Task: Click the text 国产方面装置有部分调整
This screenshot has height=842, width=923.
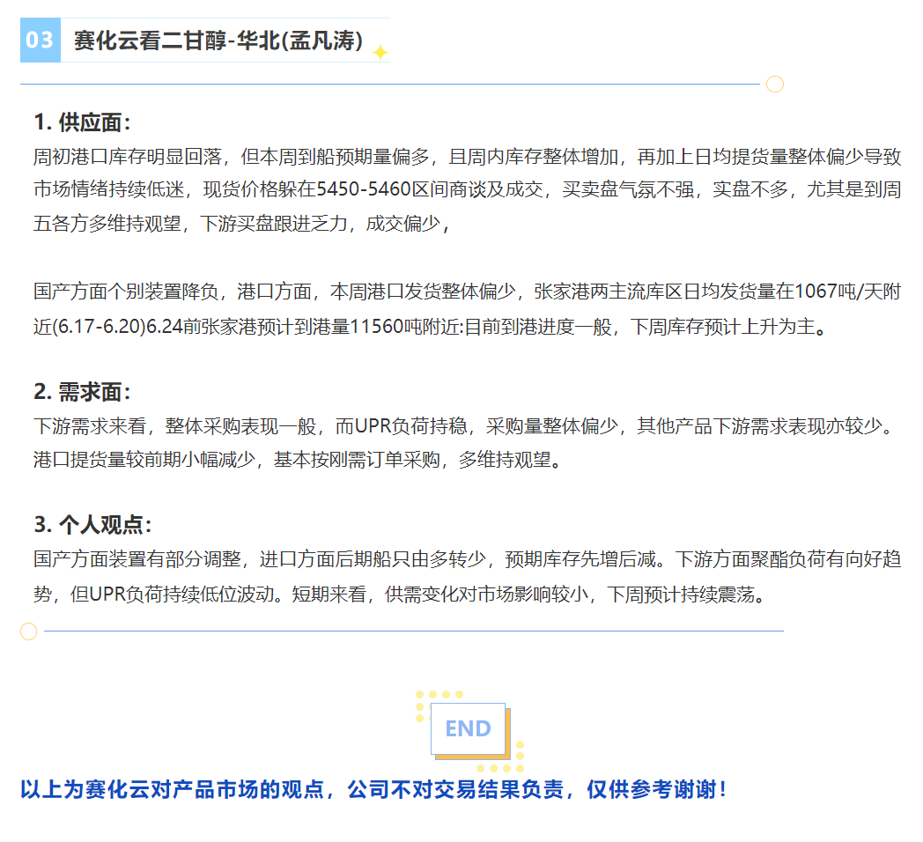Action: 137,558
